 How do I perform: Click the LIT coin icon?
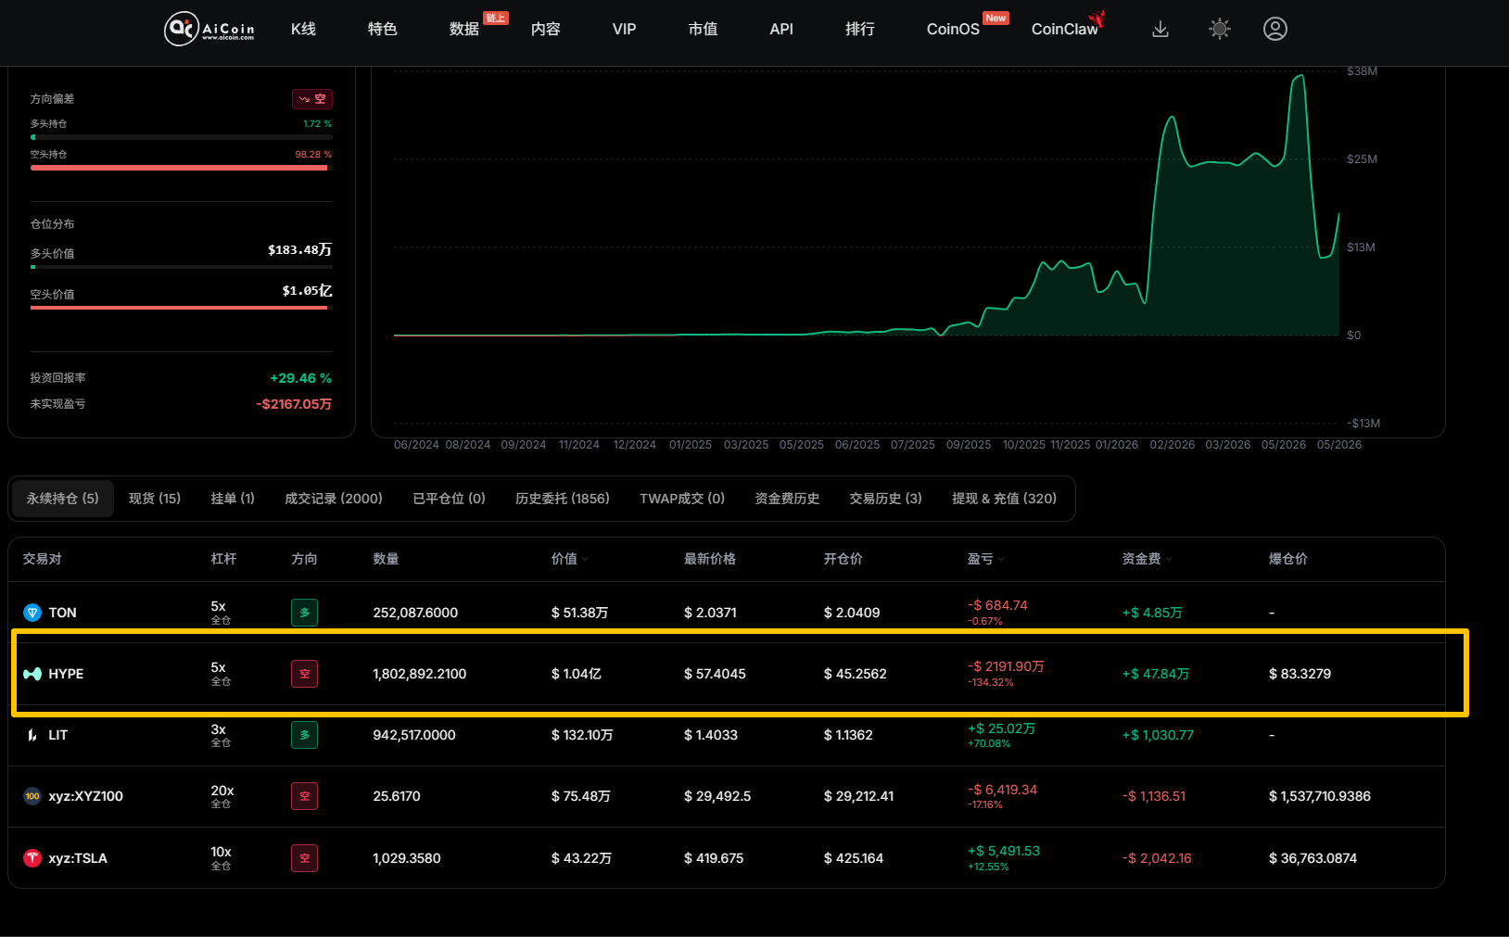pos(32,735)
